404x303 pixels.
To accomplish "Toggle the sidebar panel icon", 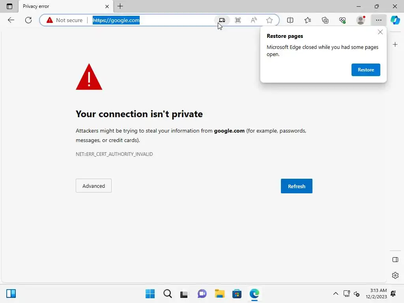I will [x=395, y=260].
